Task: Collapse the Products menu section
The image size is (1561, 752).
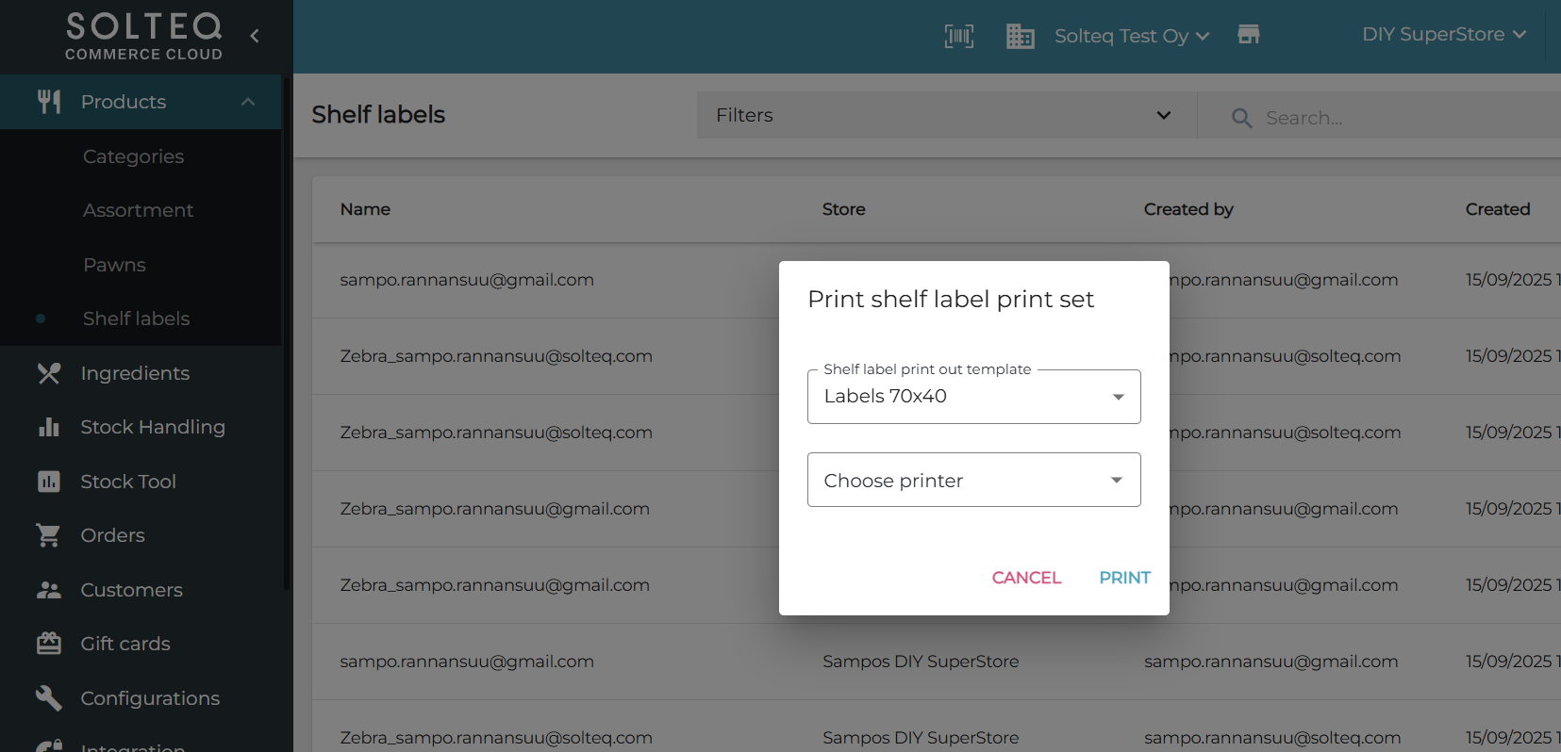Action: [x=248, y=102]
